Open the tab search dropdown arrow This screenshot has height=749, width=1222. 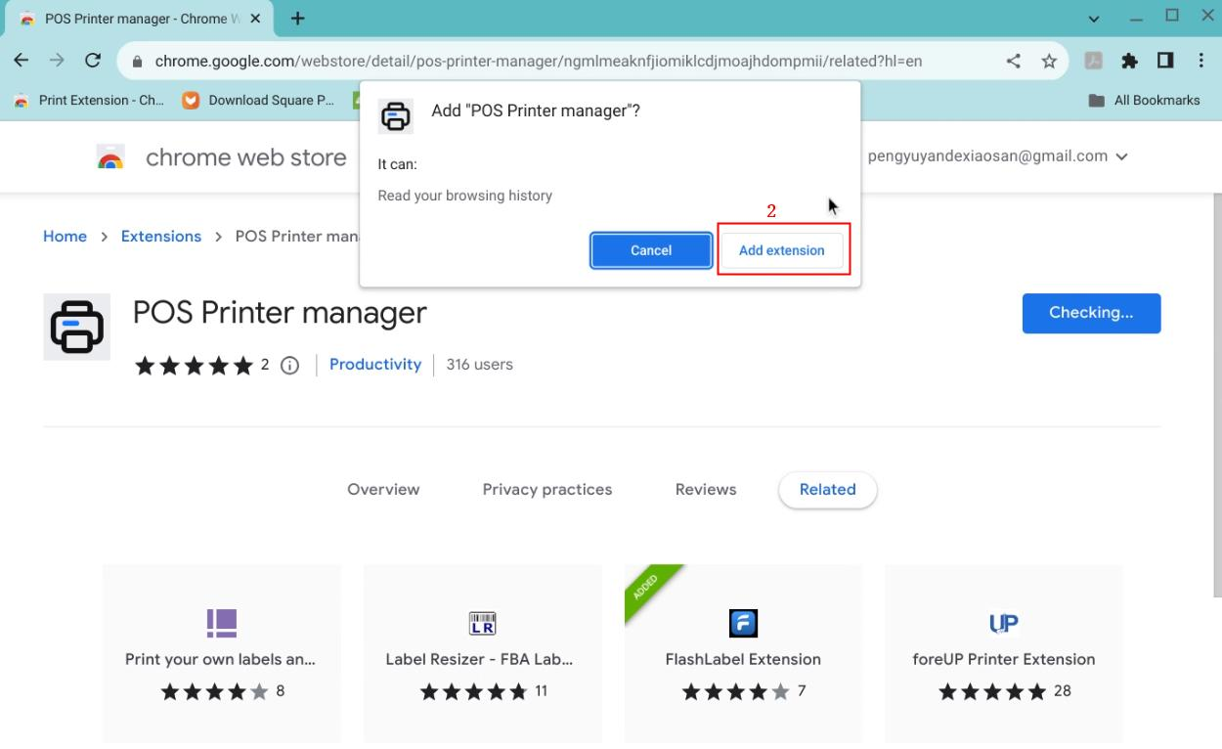[1094, 19]
